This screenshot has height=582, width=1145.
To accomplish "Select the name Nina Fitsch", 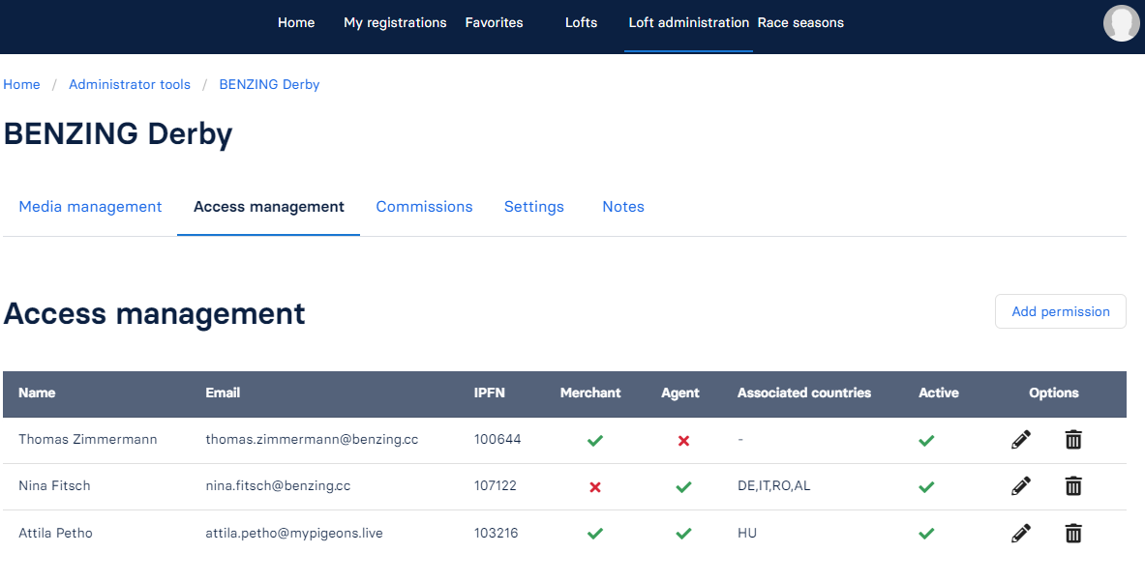I will [55, 485].
